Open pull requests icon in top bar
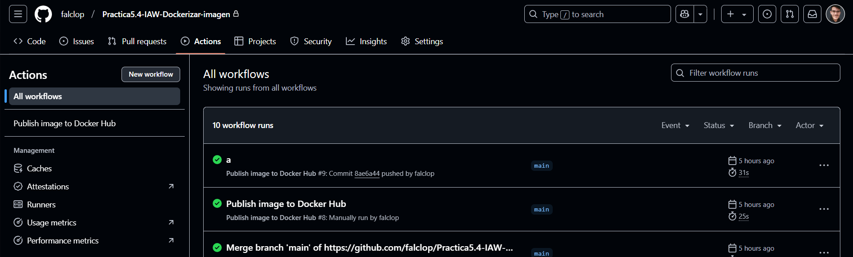 tap(789, 14)
